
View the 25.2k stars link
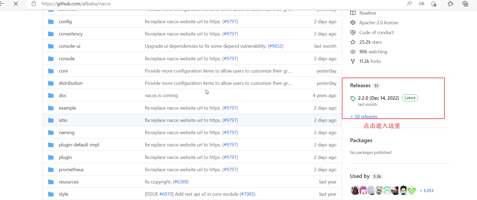[371, 42]
